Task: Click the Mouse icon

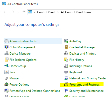Action: click(x=6, y=78)
